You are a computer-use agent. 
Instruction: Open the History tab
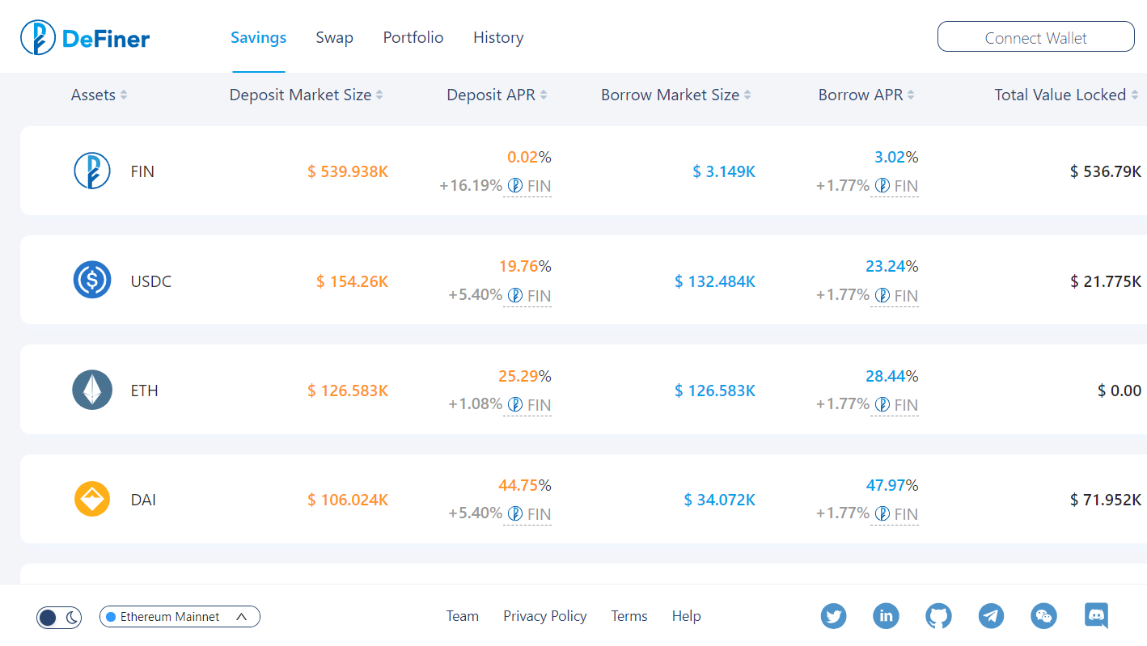point(498,37)
